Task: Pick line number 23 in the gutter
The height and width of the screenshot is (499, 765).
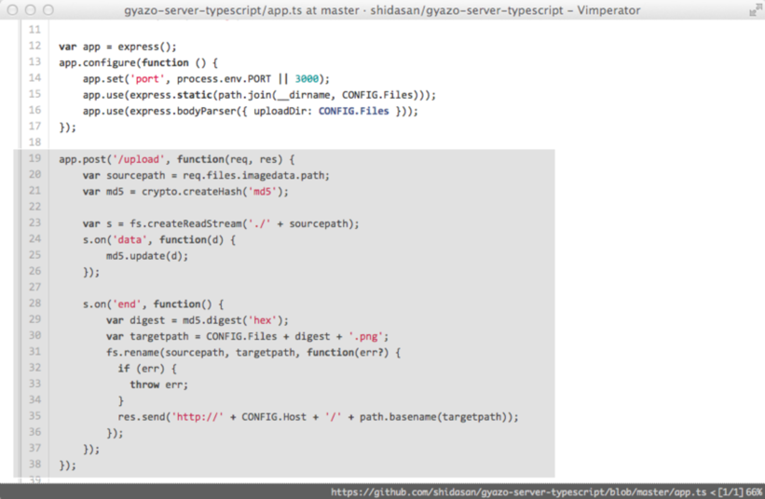Action: (35, 223)
